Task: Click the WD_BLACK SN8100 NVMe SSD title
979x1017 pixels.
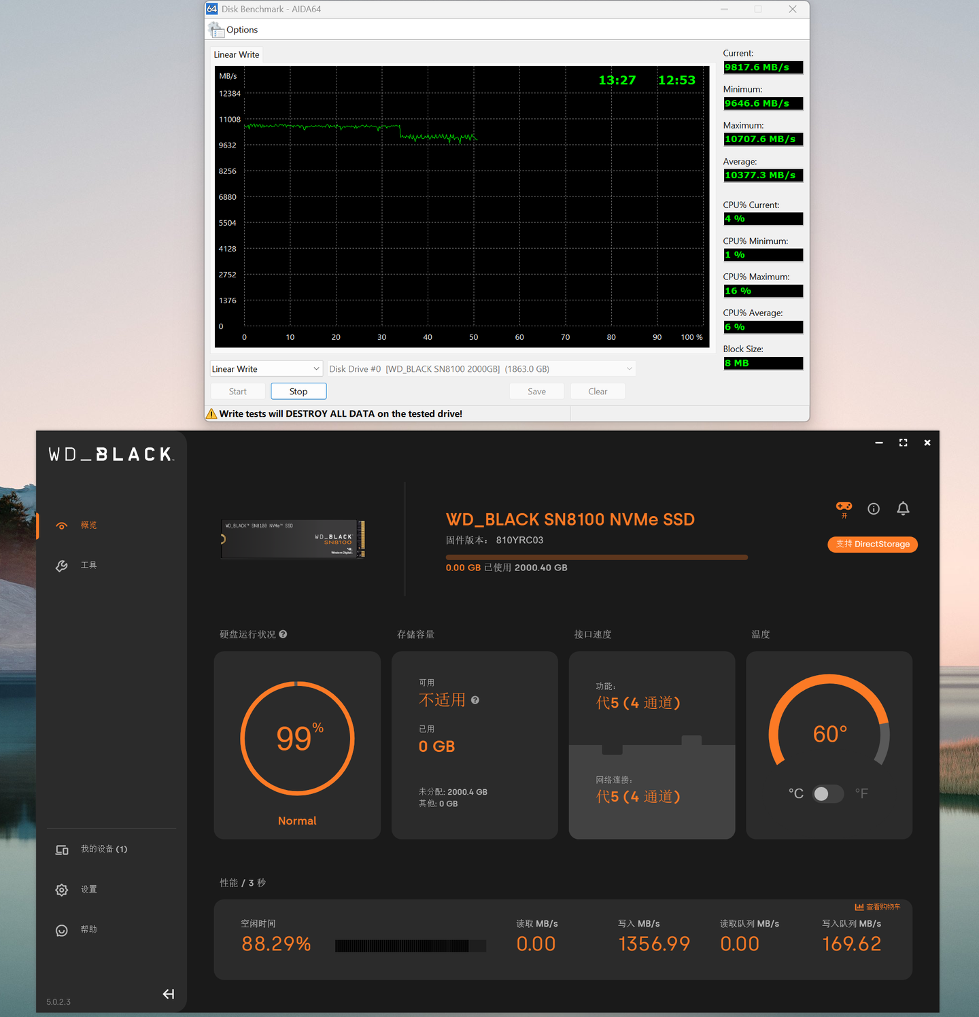Action: point(570,519)
